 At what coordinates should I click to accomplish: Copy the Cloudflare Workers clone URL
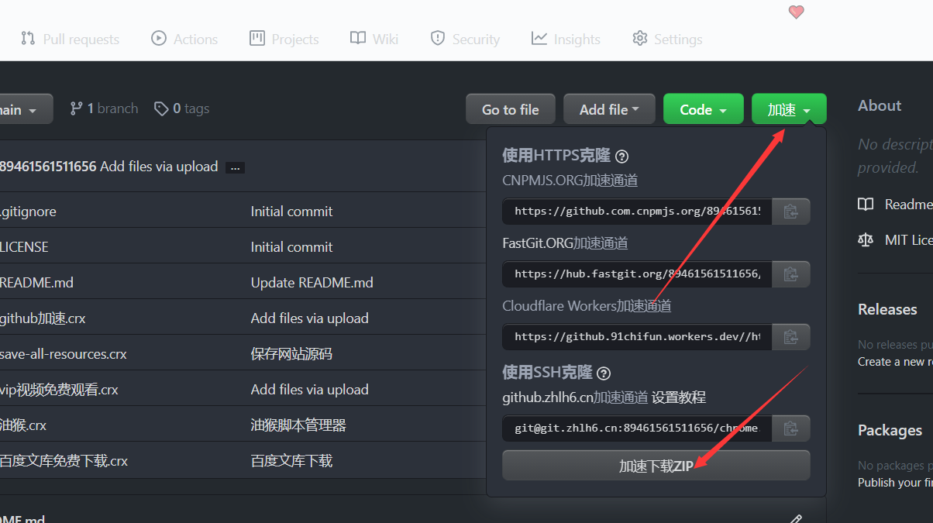790,336
